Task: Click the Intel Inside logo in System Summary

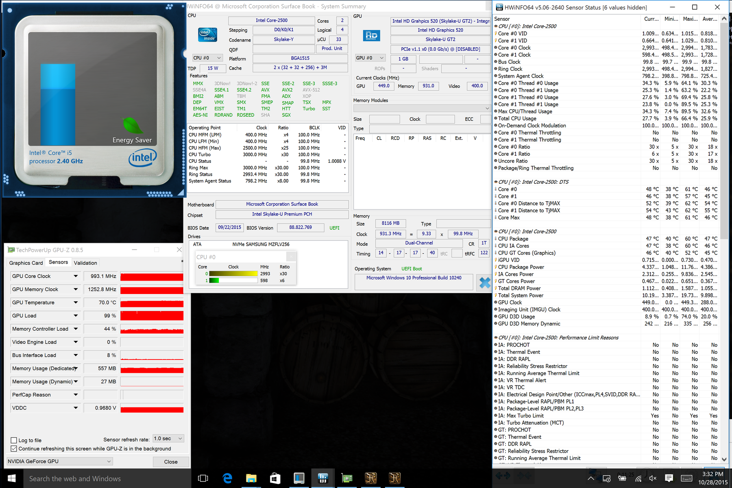Action: [x=207, y=35]
